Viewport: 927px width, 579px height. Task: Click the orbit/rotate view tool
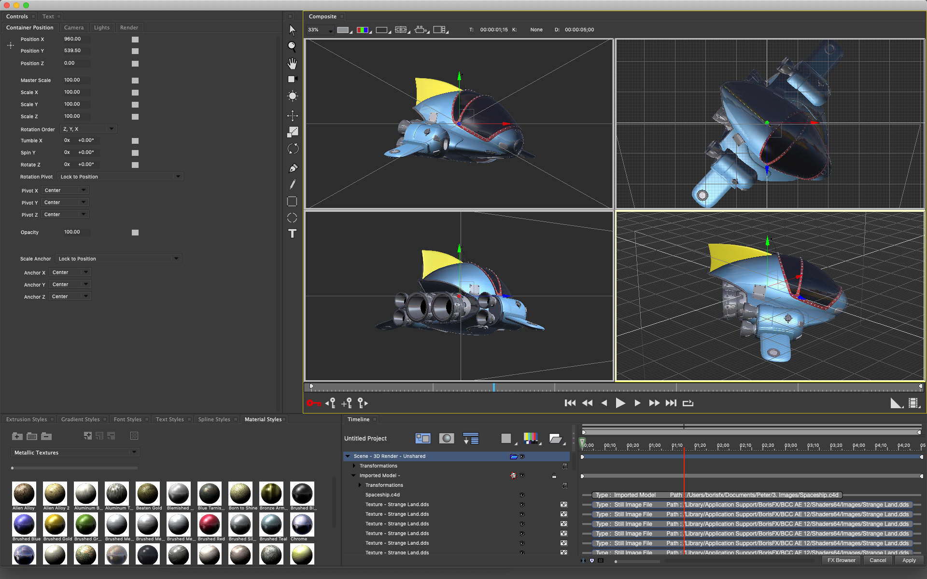(x=293, y=147)
